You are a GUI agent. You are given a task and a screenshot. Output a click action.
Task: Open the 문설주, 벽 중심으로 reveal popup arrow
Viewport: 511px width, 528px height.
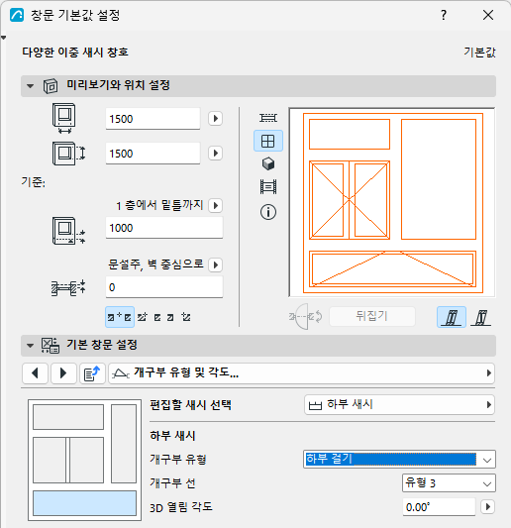tap(216, 264)
